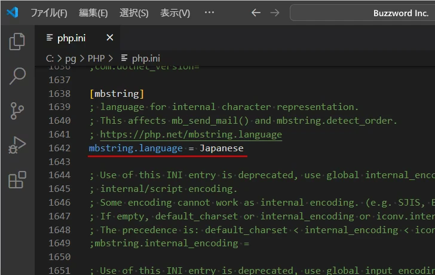Open the Explorer view in activity bar
The image size is (435, 275).
(17, 42)
